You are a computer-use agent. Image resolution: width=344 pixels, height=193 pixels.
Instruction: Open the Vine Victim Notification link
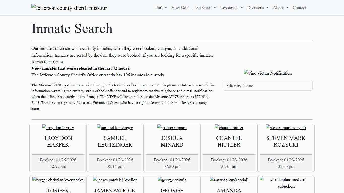click(267, 73)
